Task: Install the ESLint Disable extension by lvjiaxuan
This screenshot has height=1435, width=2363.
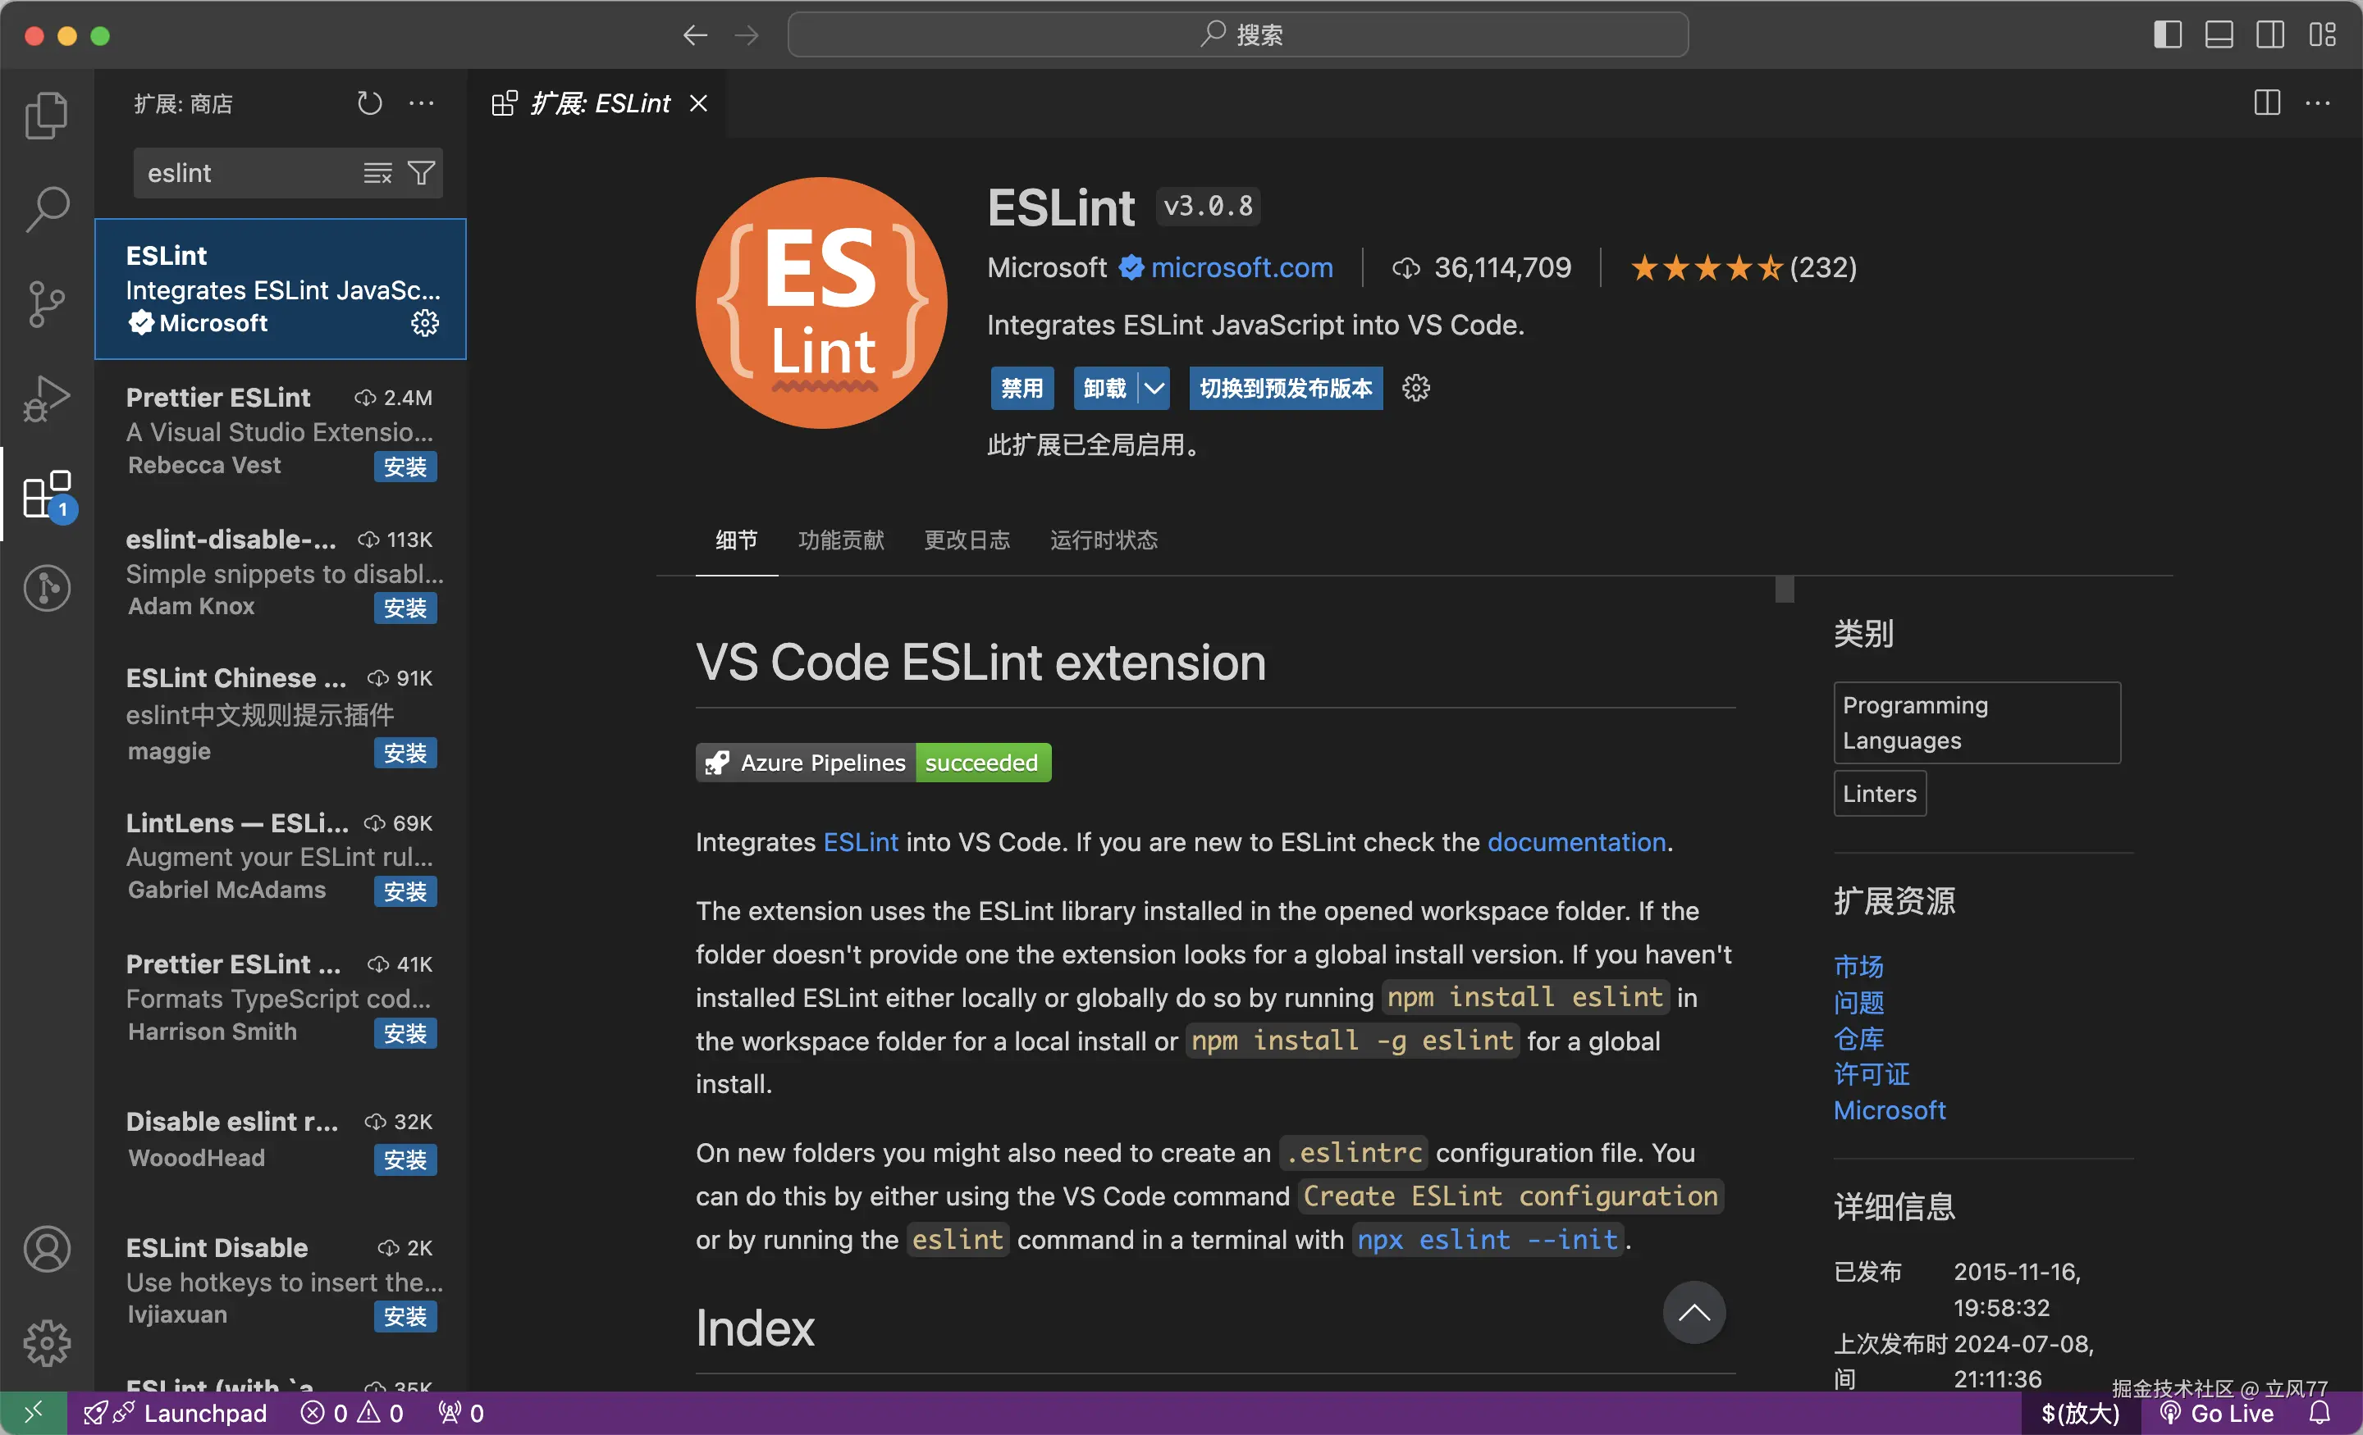Action: tap(404, 1316)
